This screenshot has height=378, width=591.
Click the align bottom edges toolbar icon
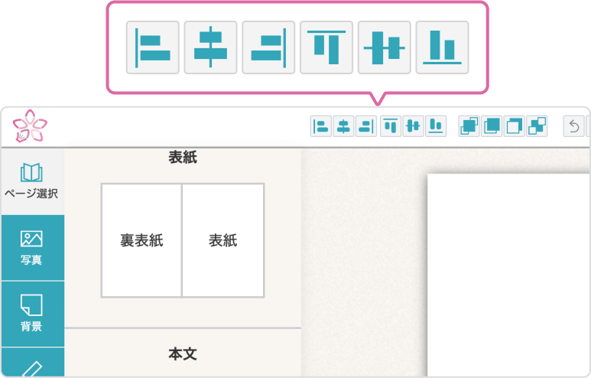(x=436, y=126)
